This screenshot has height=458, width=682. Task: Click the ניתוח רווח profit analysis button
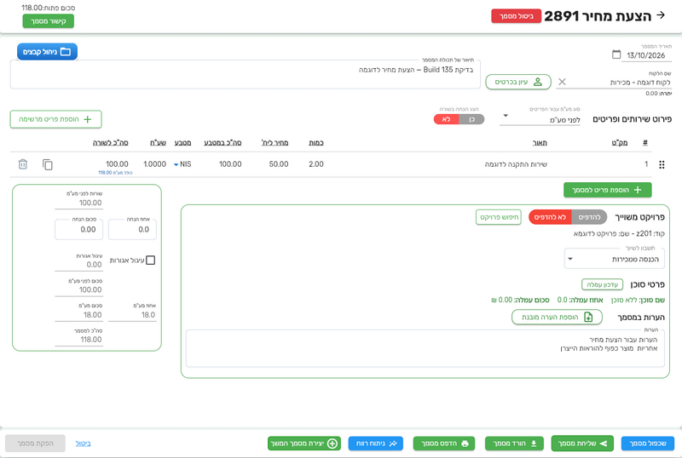pos(376,444)
